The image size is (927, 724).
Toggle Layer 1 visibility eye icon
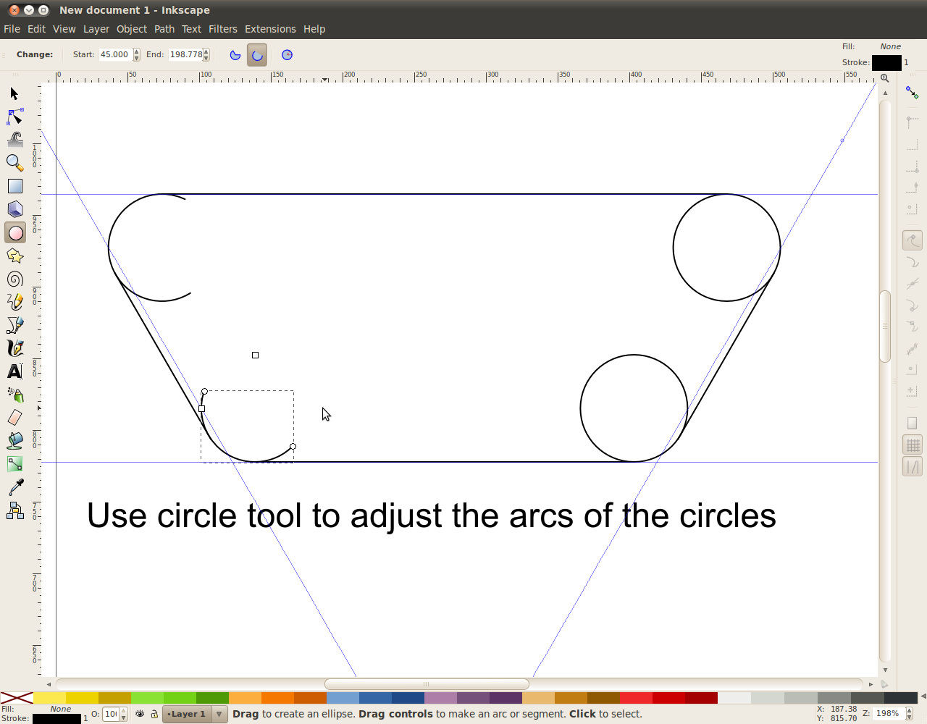tap(140, 714)
